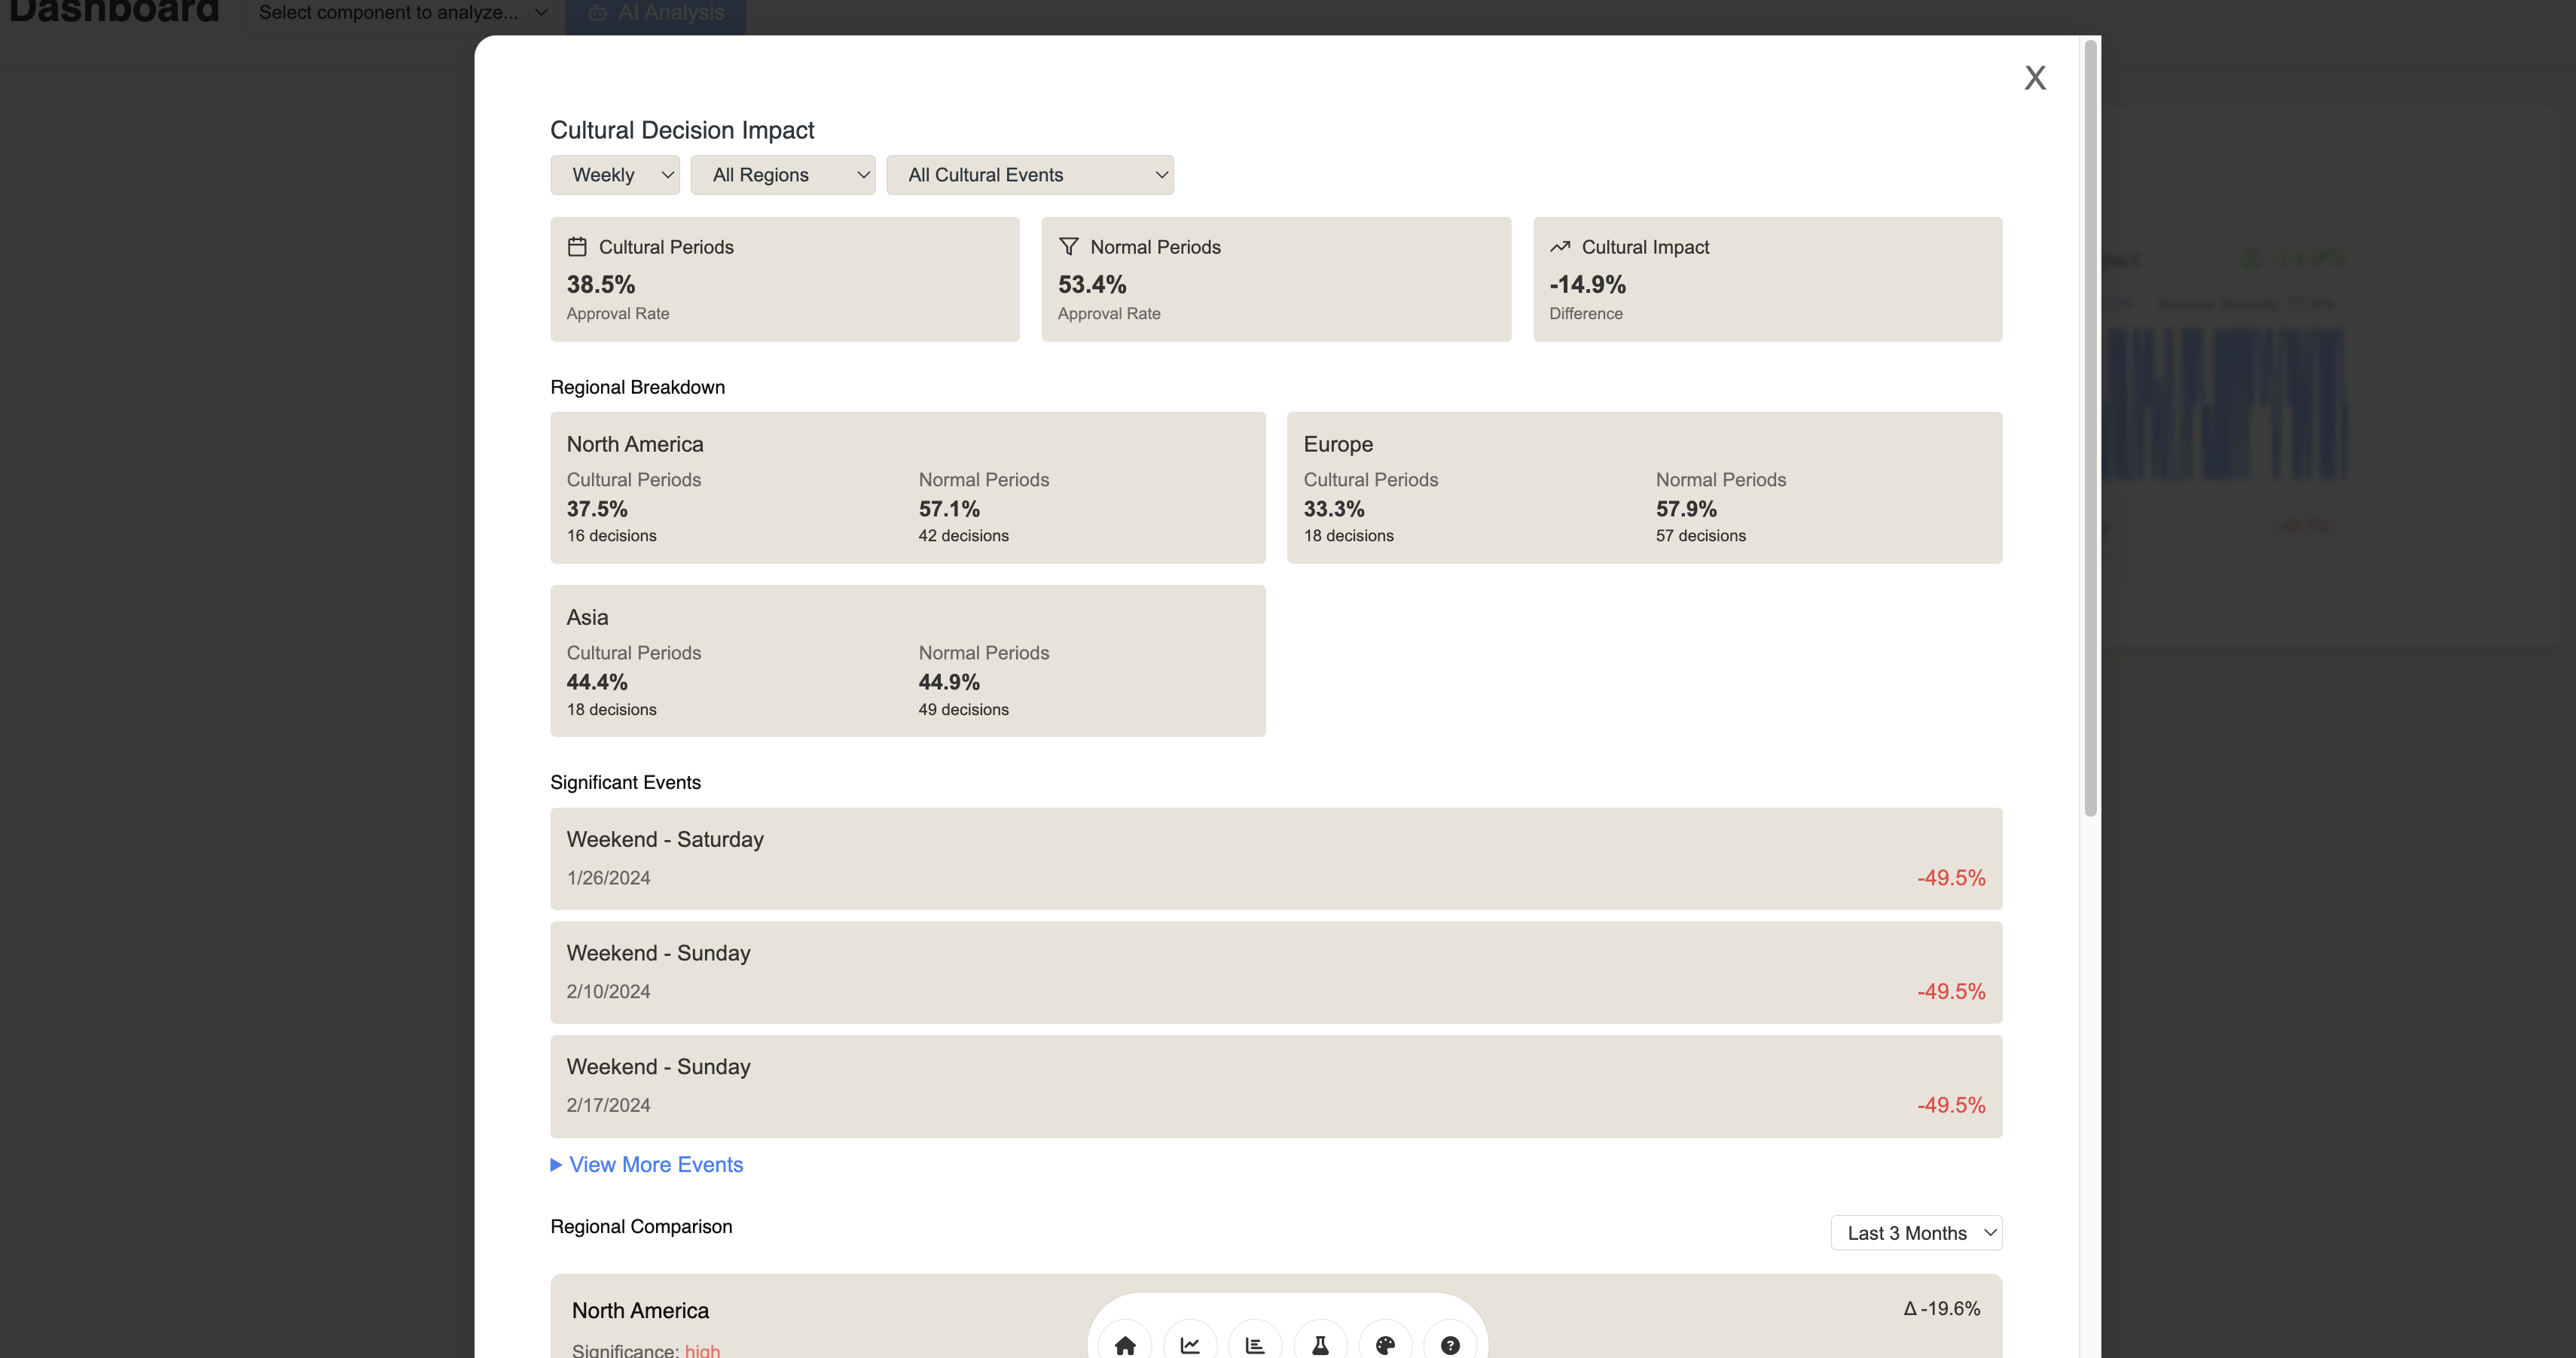
Task: Select the Weekend - Saturday 1/26/2024 event
Action: pyautogui.click(x=1275, y=858)
